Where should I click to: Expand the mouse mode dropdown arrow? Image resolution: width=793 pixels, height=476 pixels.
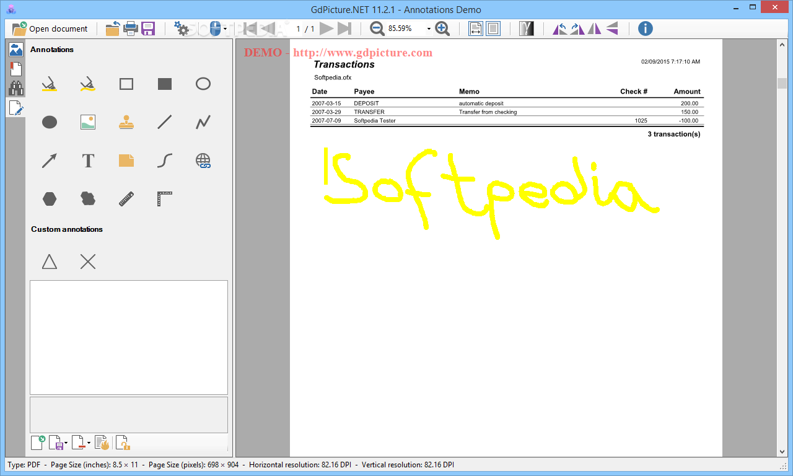point(225,29)
